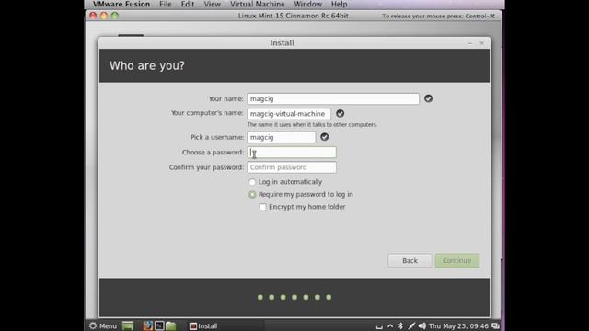Viewport: 589px width, 331px height.
Task: Click the removable drives tray icon
Action: coord(379,327)
